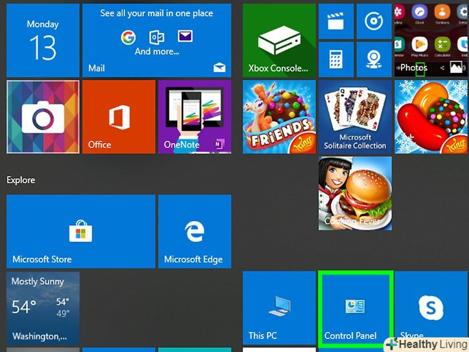Open the Candy Crush Saga tile

(x=432, y=117)
